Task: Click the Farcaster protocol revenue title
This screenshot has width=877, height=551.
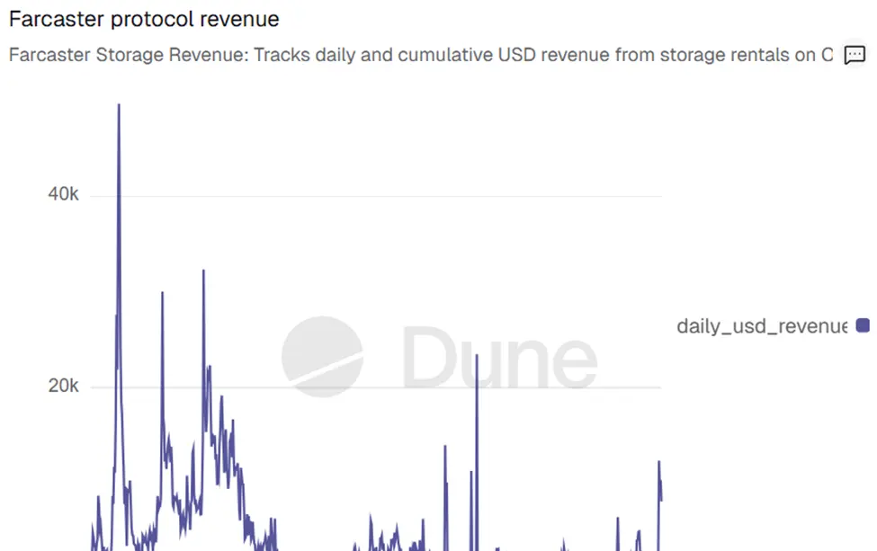Action: coord(144,19)
